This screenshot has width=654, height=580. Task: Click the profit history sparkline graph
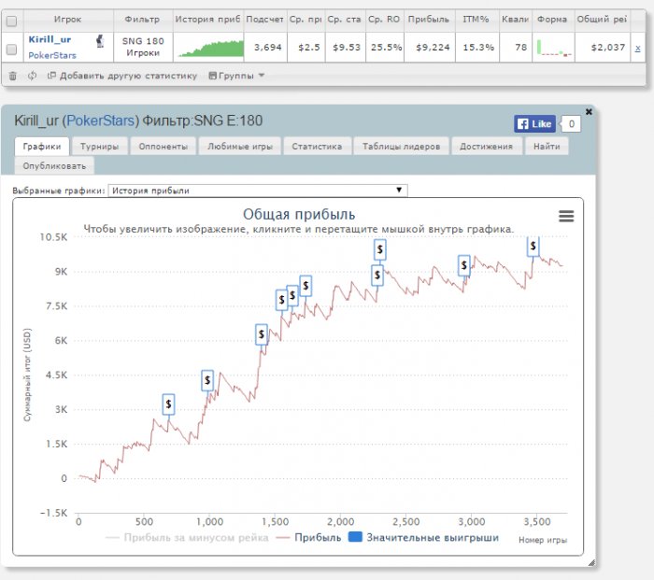coord(210,47)
